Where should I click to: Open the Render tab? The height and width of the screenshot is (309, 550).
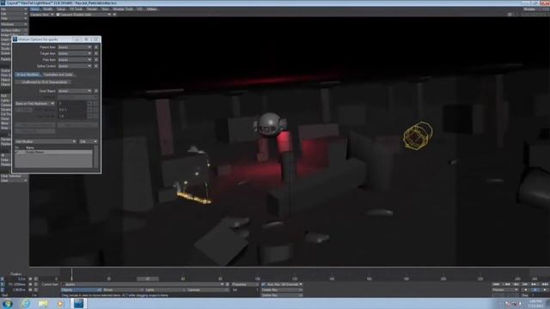tap(92, 9)
